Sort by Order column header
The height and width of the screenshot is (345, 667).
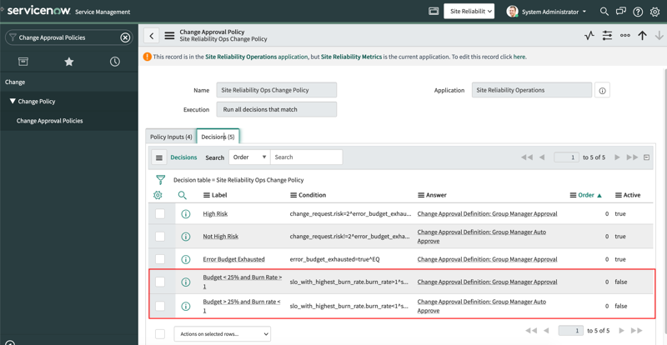point(586,195)
